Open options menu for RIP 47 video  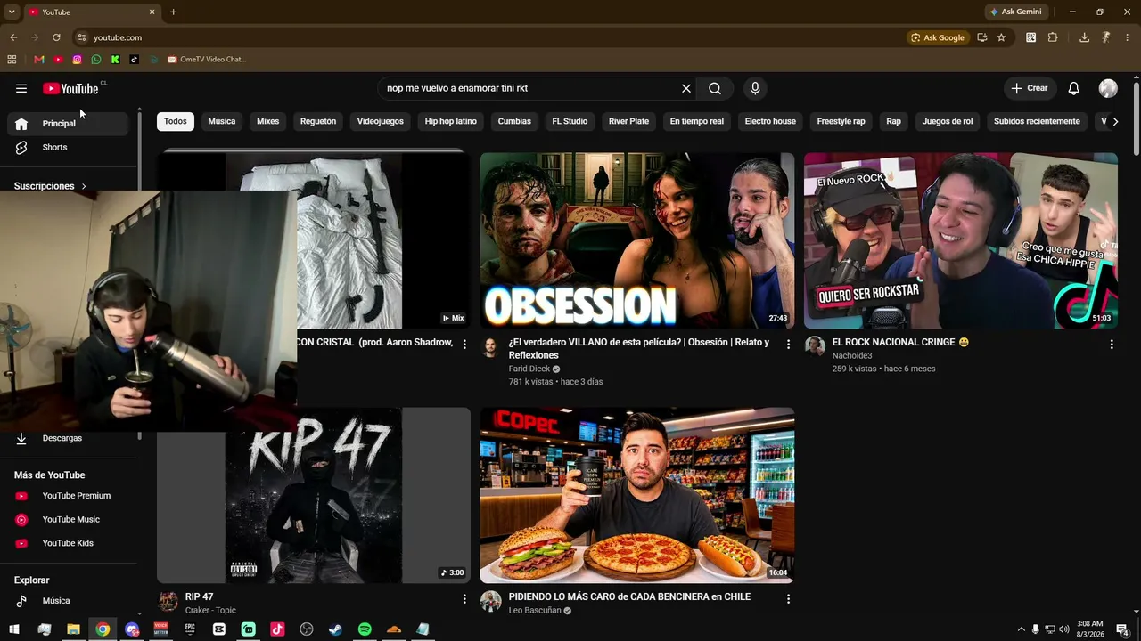point(464,599)
